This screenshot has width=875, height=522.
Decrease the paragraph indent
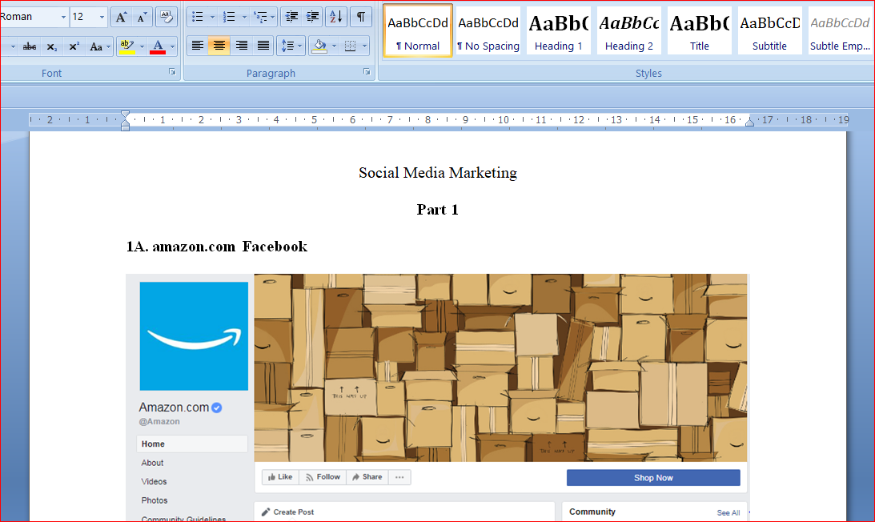coord(291,18)
